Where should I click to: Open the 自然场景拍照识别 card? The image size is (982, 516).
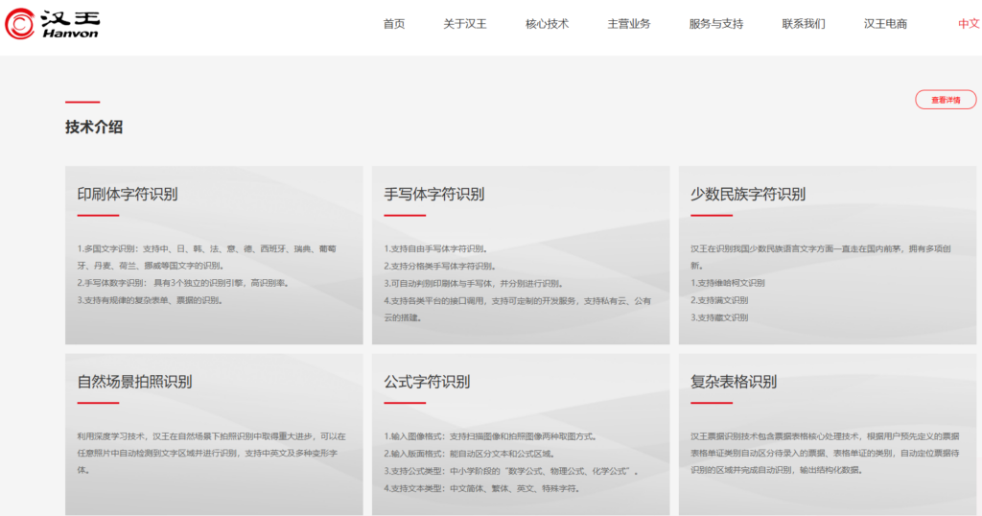coord(134,382)
